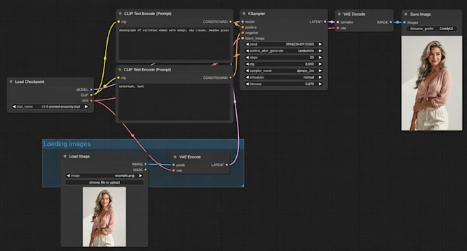
Task: Collapse the Load Image node via its dot
Action: click(x=65, y=156)
